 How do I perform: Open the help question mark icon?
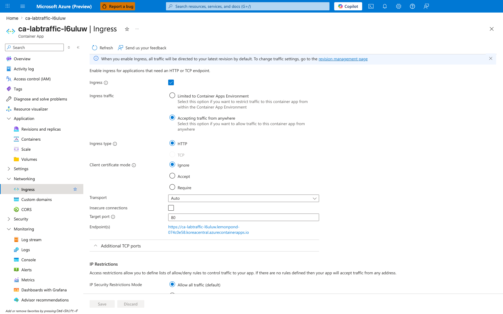pyautogui.click(x=412, y=6)
